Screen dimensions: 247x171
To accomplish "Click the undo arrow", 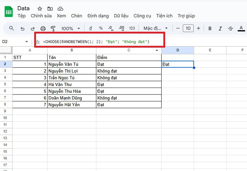I will pyautogui.click(x=23, y=28).
